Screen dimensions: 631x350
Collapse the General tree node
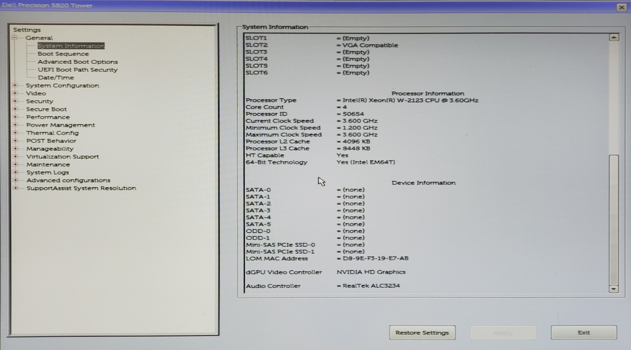click(15, 38)
